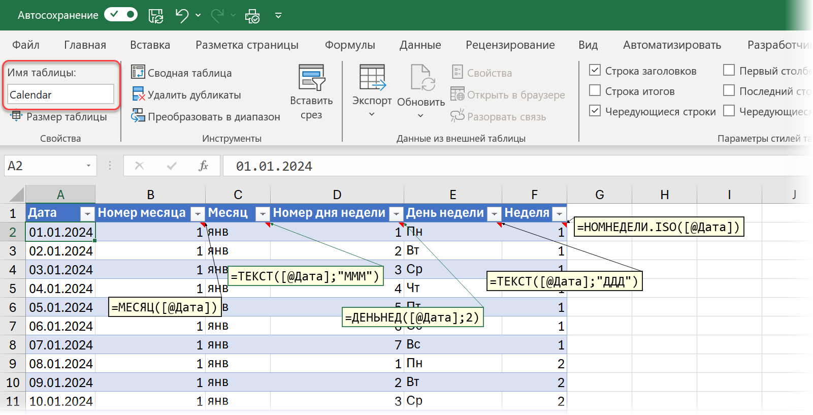Screen dimensions: 813x415
Task: Open the Номер дня недели filter dropdown
Action: coord(396,214)
